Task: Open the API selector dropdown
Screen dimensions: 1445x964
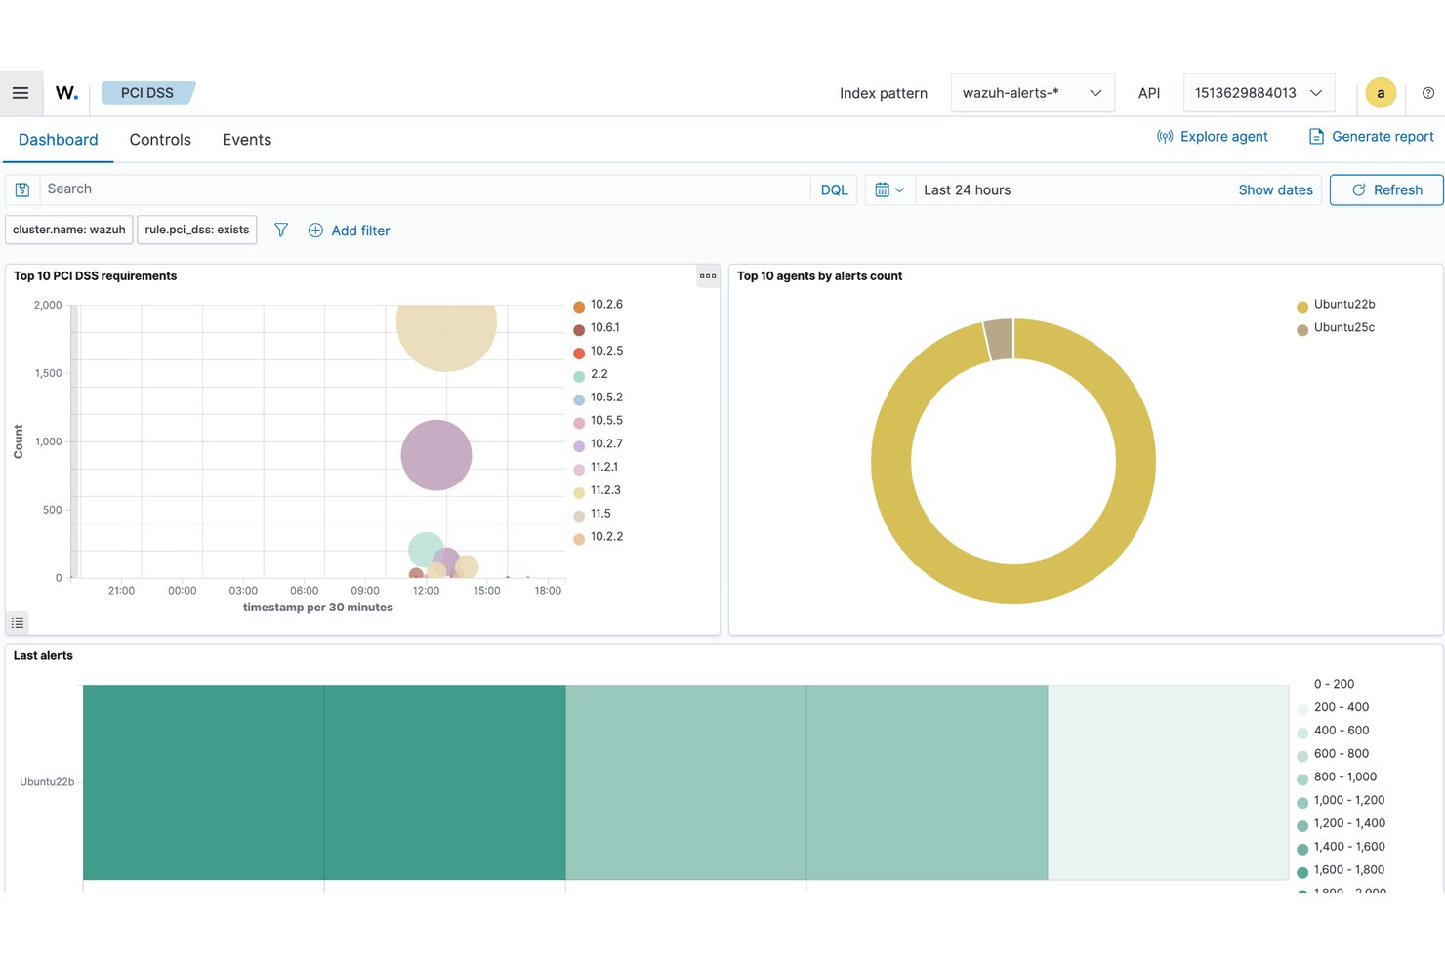Action: 1259,93
